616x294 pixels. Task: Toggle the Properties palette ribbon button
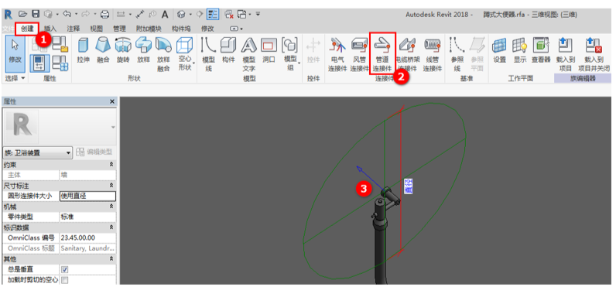point(40,63)
